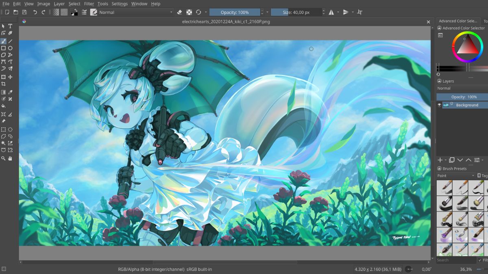Add a new paint layer
Image resolution: width=488 pixels, height=274 pixels.
coord(440,160)
